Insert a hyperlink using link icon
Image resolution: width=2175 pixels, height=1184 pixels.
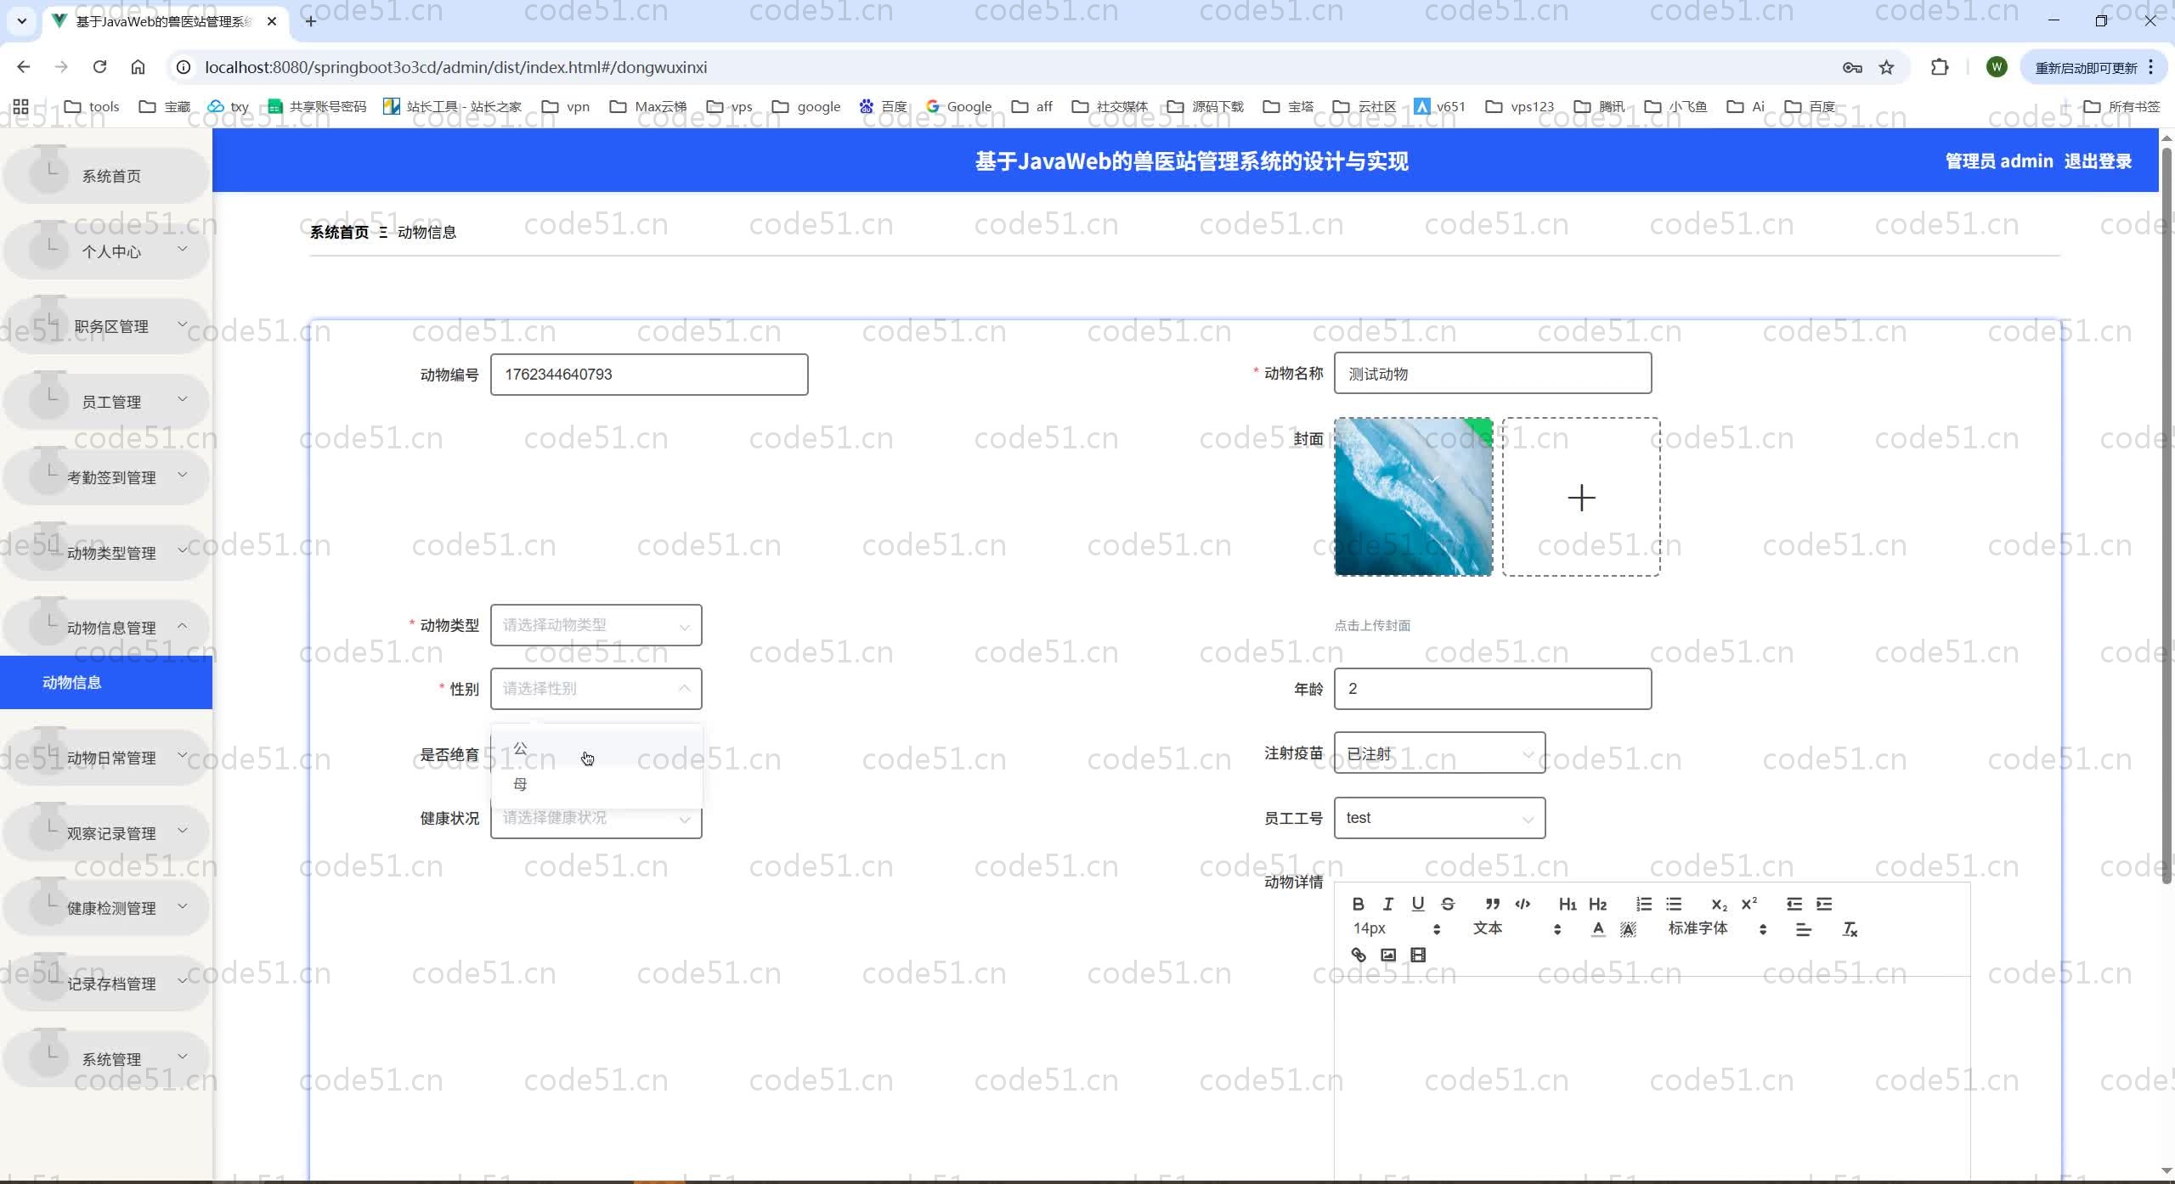point(1358,955)
